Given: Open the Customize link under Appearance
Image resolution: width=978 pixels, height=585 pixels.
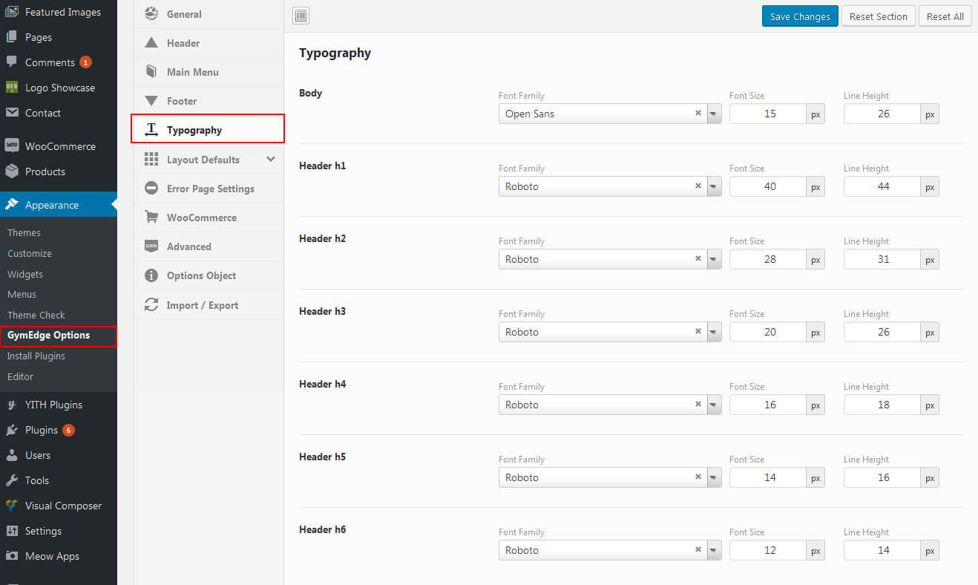Looking at the screenshot, I should pyautogui.click(x=30, y=253).
